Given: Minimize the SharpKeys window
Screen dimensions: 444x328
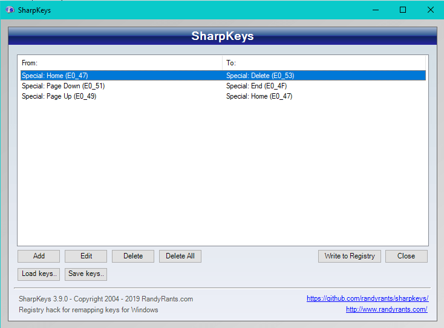Looking at the screenshot, I should pyautogui.click(x=376, y=10).
